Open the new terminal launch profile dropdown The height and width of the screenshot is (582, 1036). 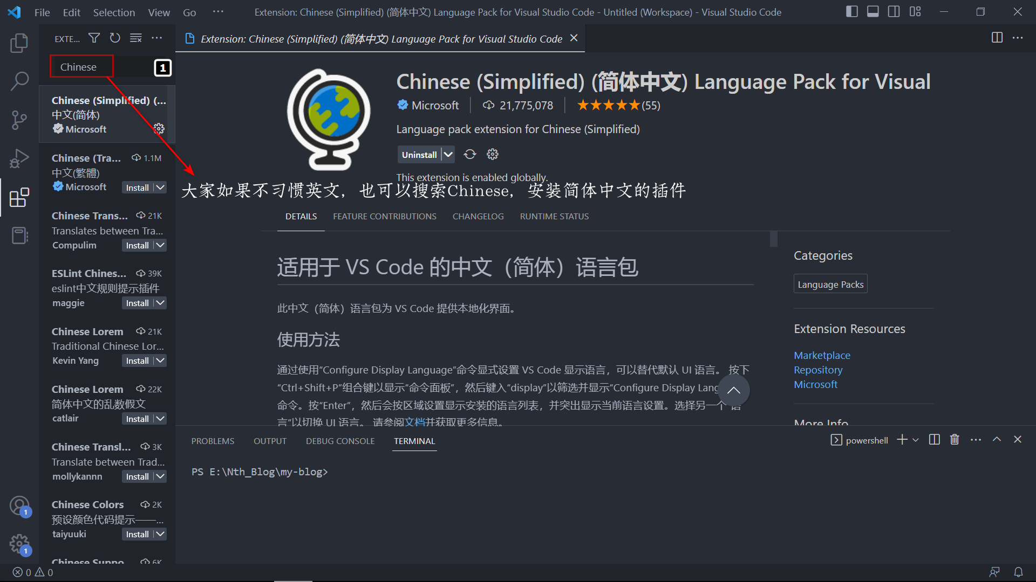point(916,440)
